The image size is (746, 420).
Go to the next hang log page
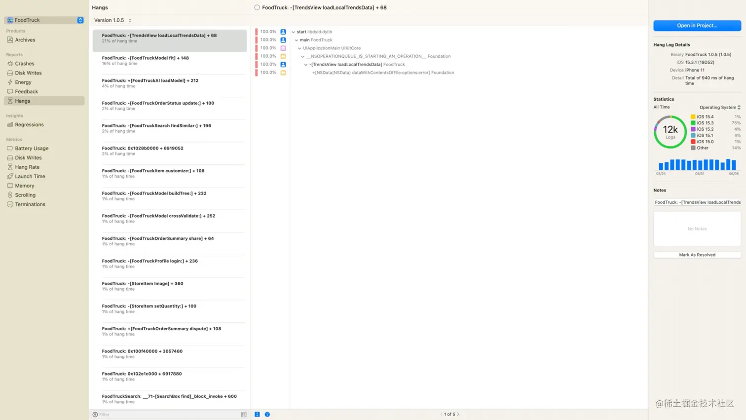pos(458,415)
